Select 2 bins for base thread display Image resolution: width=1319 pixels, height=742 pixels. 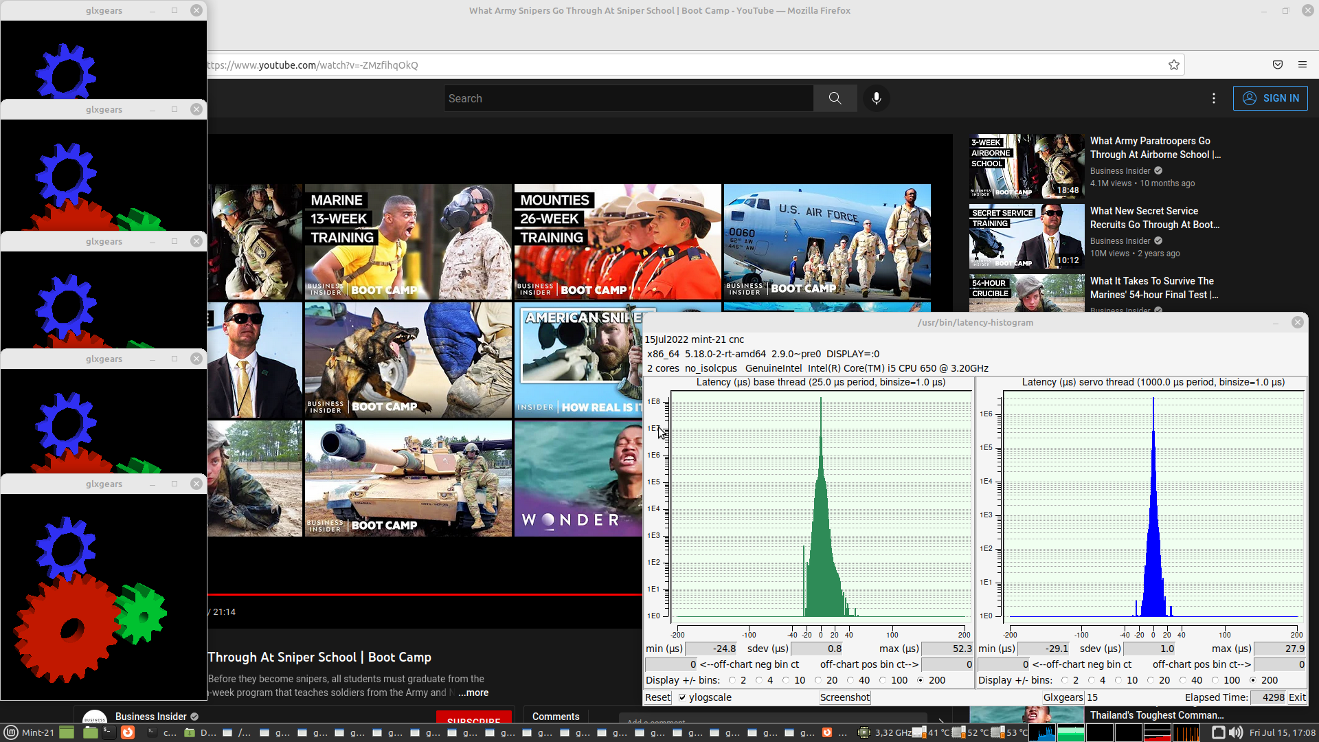click(x=732, y=680)
